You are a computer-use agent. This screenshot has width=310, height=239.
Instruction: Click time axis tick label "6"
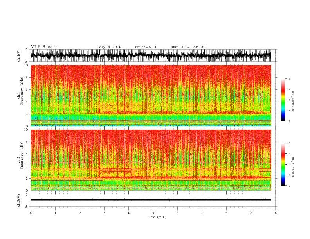(177, 213)
